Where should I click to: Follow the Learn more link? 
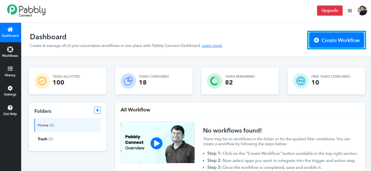[x=212, y=46]
